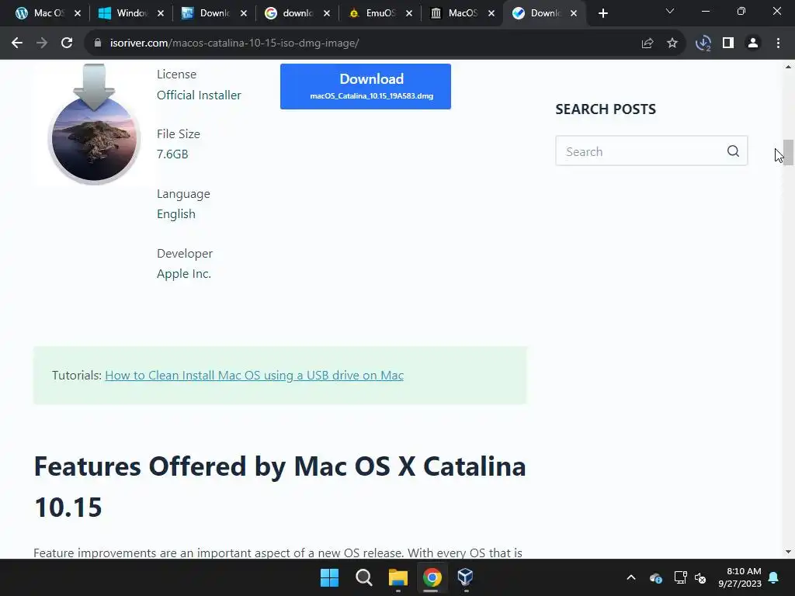
Task: Share this page icon in address bar
Action: pyautogui.click(x=647, y=43)
